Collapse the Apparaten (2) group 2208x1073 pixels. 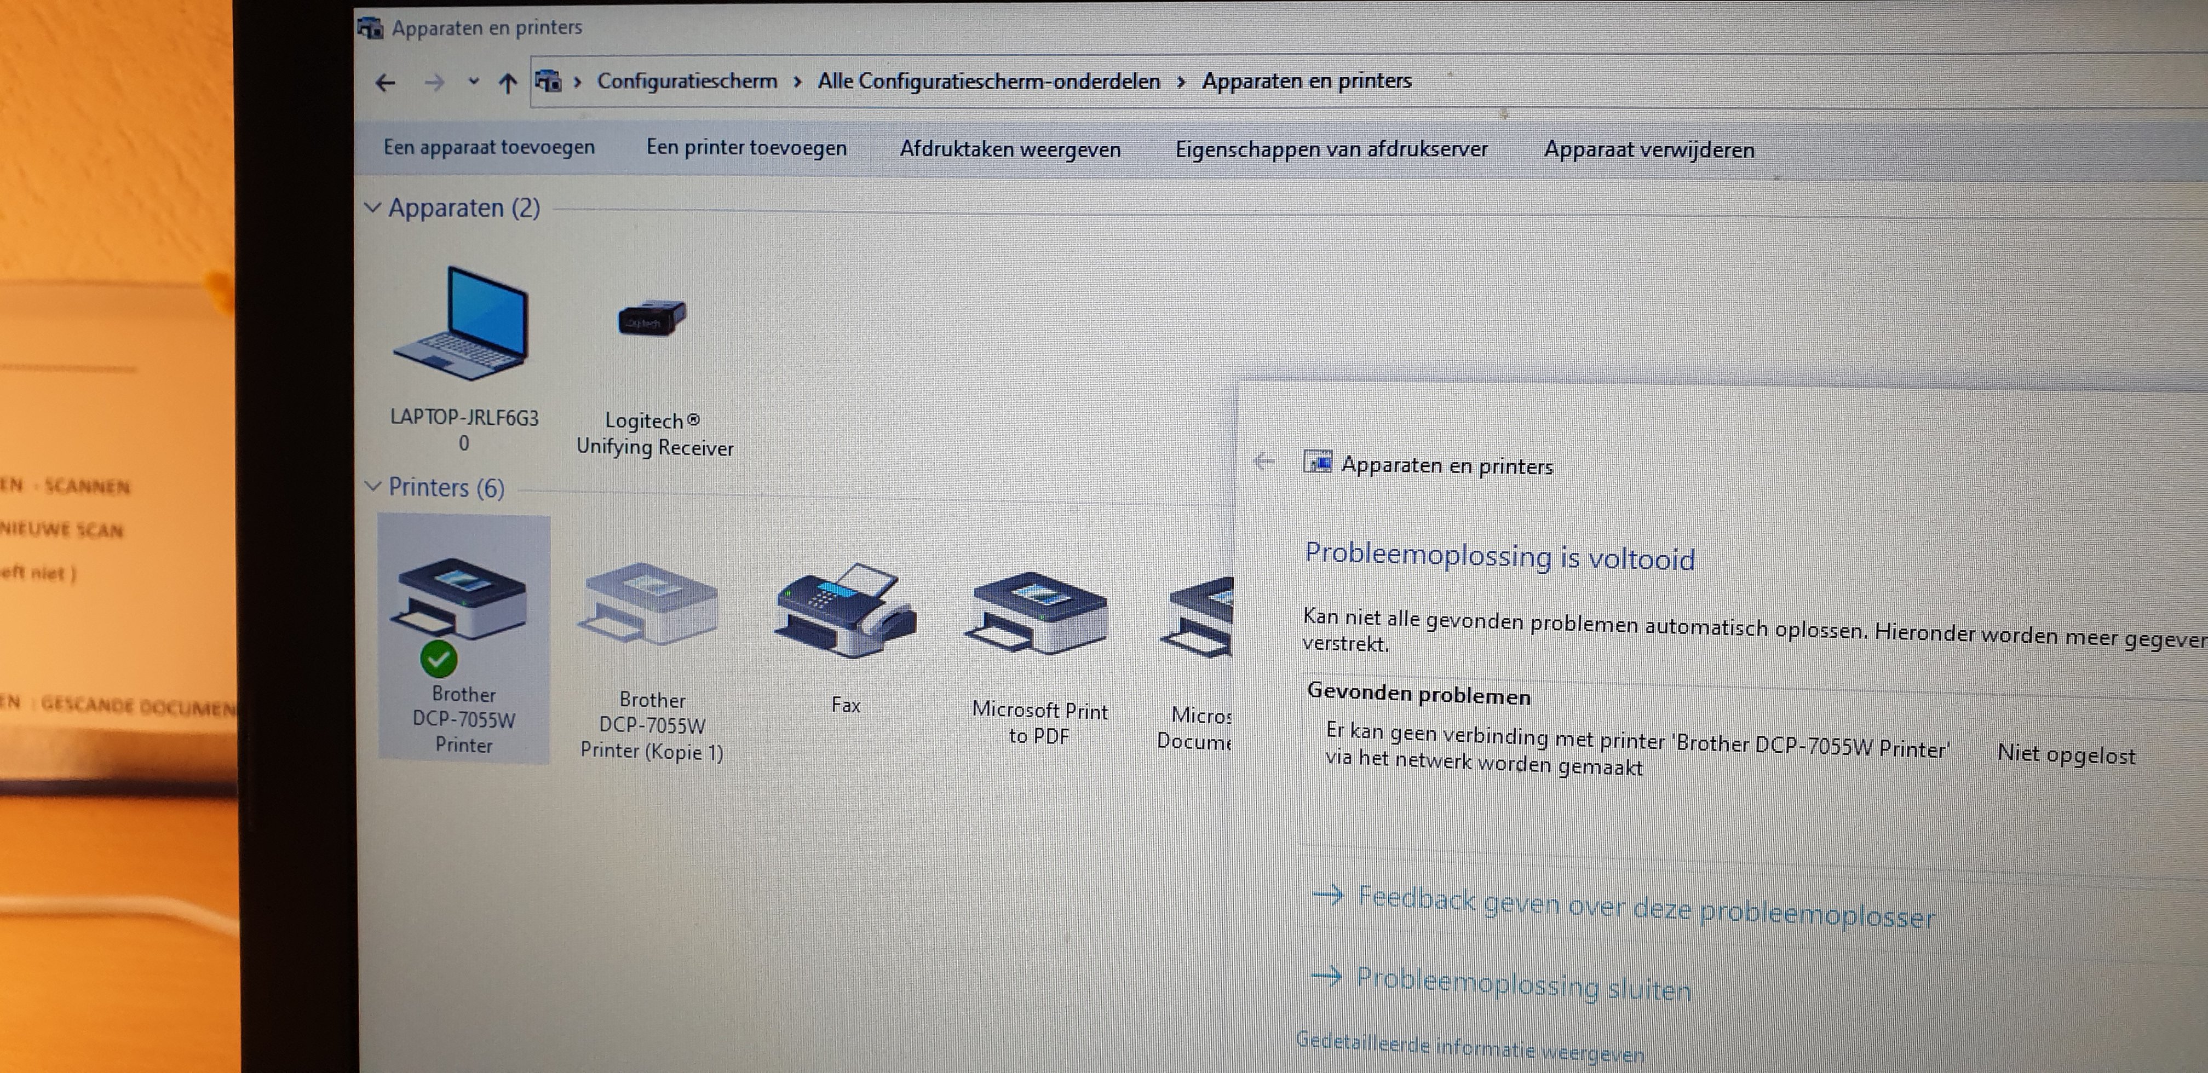click(x=373, y=207)
